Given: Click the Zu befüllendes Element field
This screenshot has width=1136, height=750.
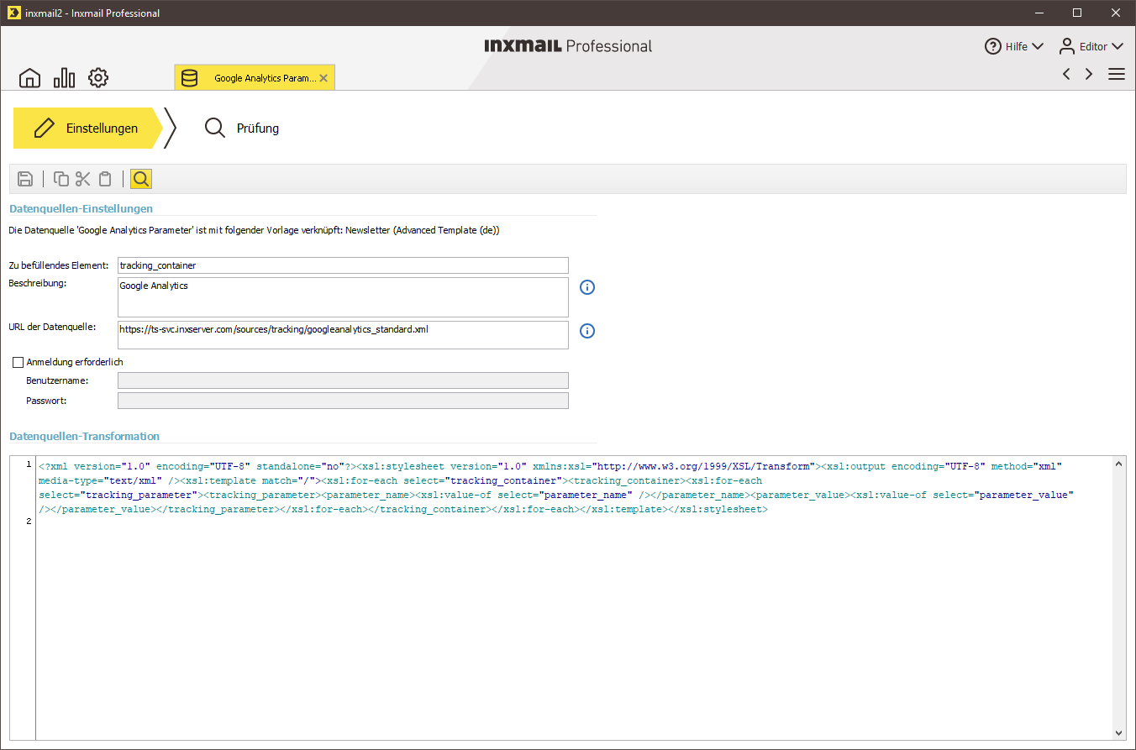Looking at the screenshot, I should click(343, 265).
